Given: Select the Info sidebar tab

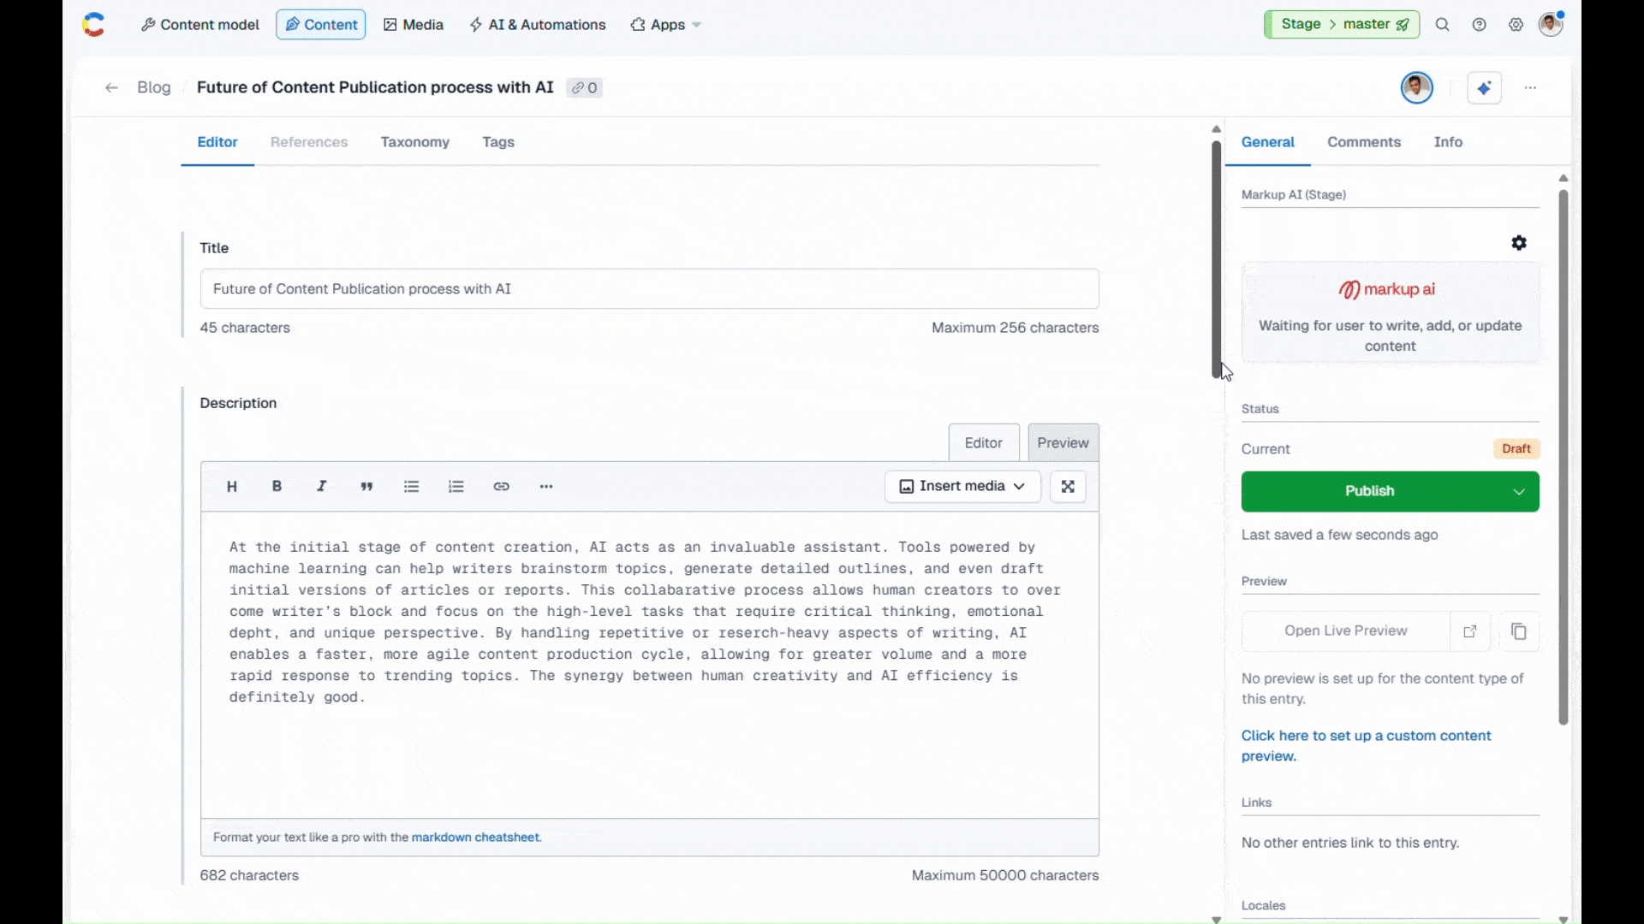Looking at the screenshot, I should [1448, 142].
